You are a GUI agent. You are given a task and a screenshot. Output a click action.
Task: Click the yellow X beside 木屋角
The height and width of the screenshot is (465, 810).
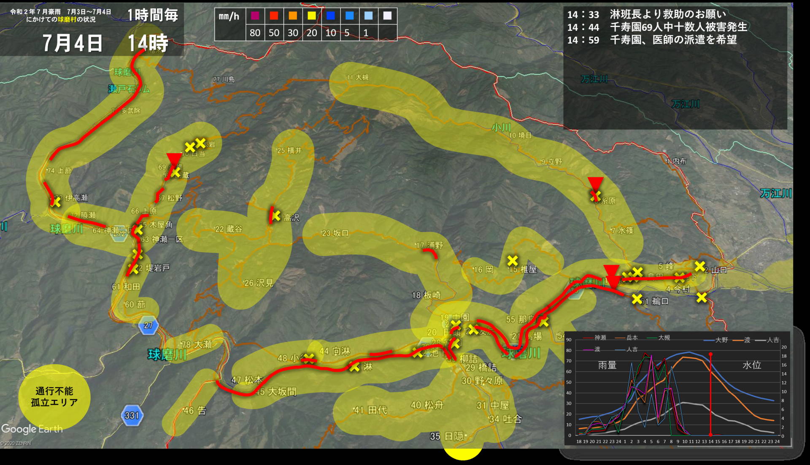click(x=138, y=230)
